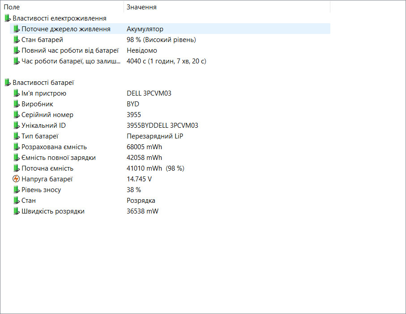Select the Рівень зносу field
The width and height of the screenshot is (406, 314).
pos(41,190)
